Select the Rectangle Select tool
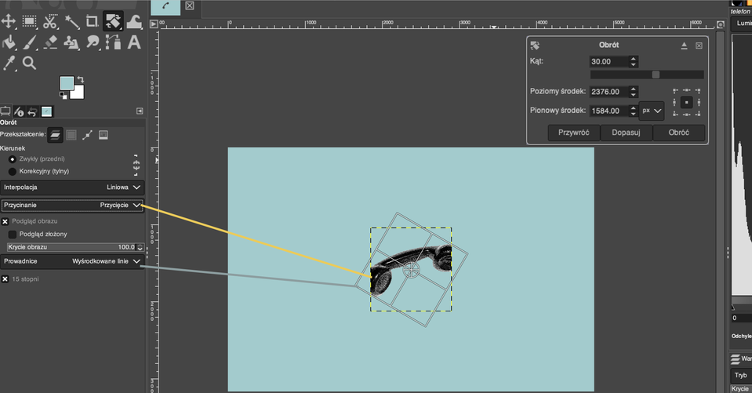Viewport: 752px width, 393px height. [x=30, y=20]
